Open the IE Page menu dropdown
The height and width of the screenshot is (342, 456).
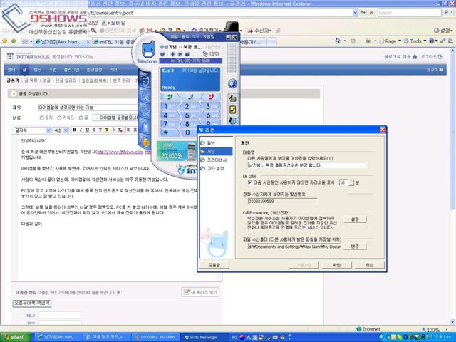390,41
